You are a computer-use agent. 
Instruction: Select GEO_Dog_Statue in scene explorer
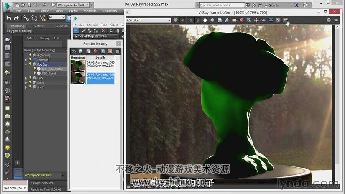pos(53,69)
